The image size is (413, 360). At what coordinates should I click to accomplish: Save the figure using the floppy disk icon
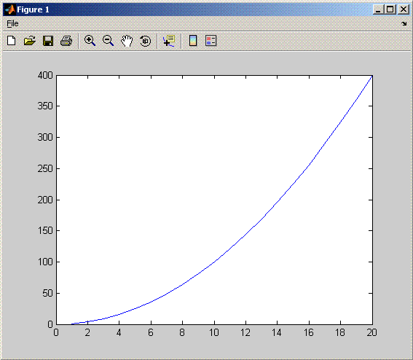48,41
